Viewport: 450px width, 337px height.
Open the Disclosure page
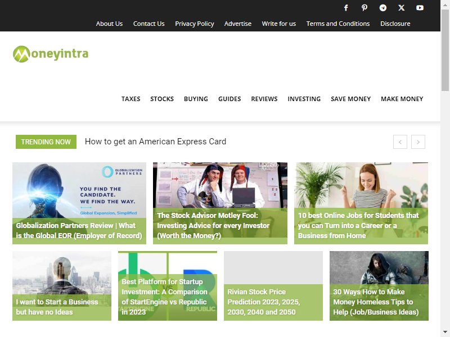tap(395, 24)
